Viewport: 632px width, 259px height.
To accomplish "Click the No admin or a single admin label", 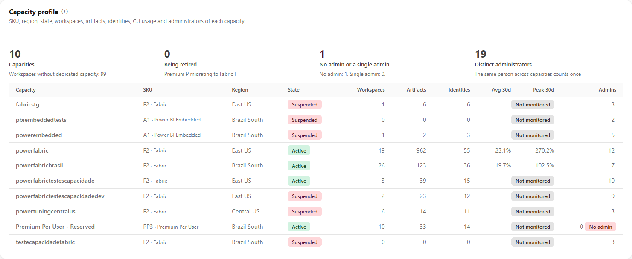I will (x=355, y=65).
